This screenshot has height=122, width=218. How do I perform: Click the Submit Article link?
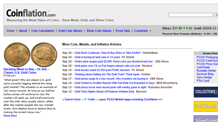coord(72,99)
